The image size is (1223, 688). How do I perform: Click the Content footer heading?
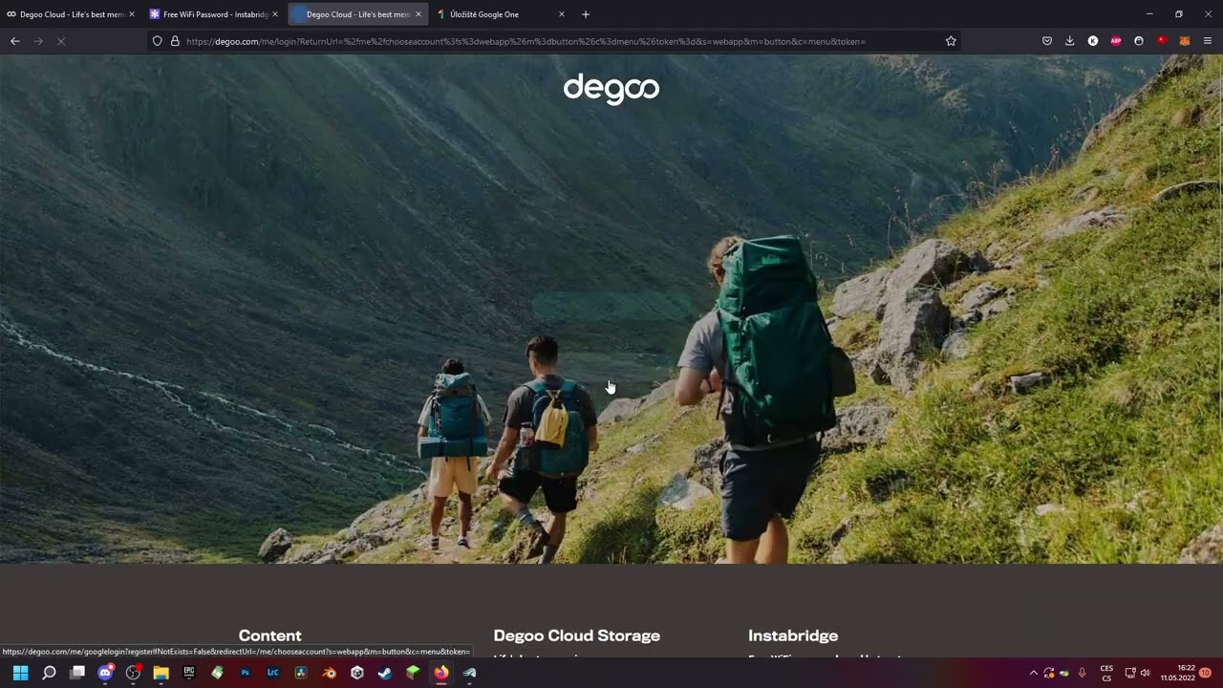click(269, 635)
